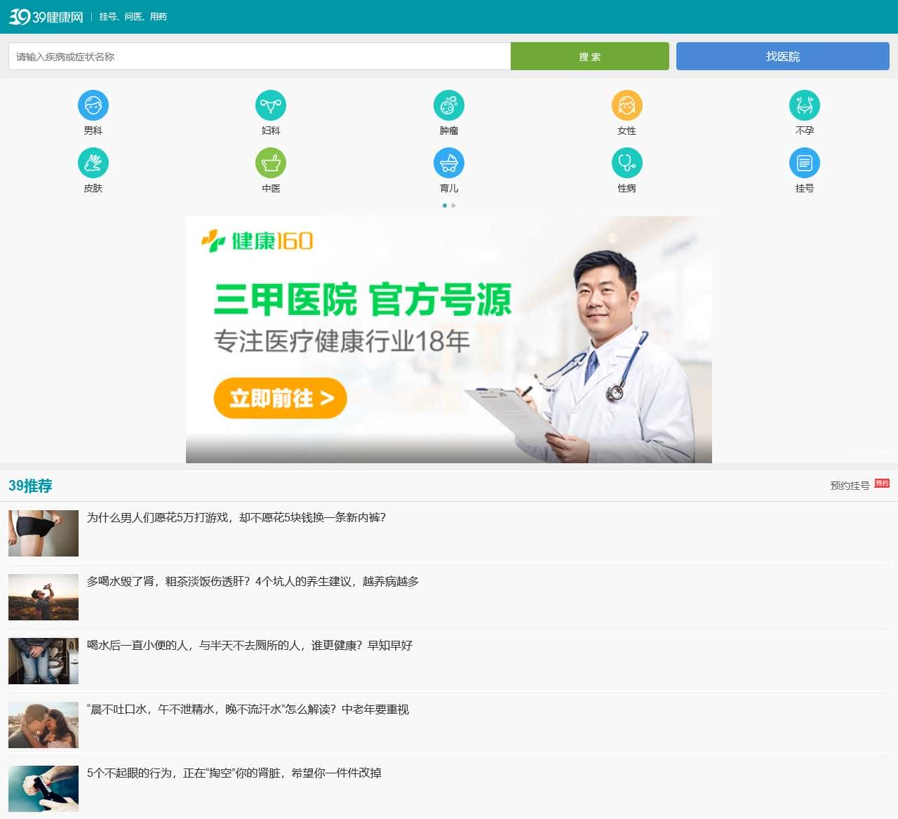This screenshot has width=898, height=819.
Task: Open the 女性 category icon
Action: (626, 105)
